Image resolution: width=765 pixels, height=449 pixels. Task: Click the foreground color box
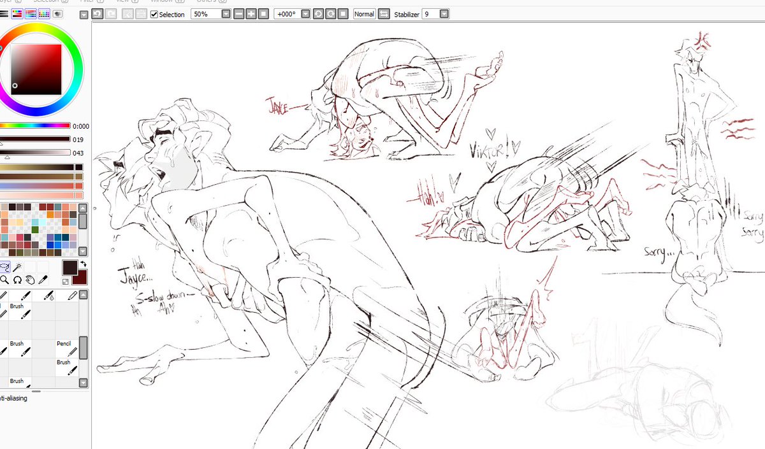point(69,268)
